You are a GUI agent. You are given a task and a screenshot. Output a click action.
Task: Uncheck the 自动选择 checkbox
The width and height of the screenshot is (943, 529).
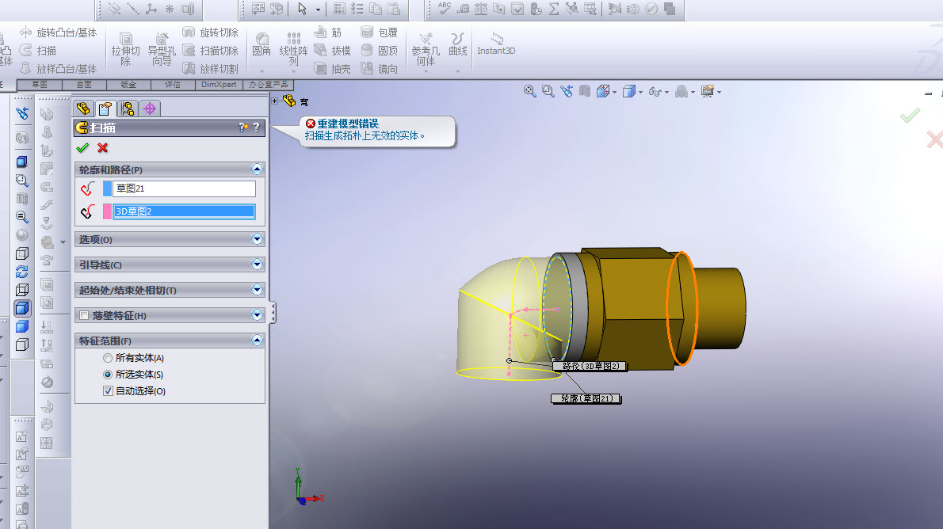[x=108, y=391]
